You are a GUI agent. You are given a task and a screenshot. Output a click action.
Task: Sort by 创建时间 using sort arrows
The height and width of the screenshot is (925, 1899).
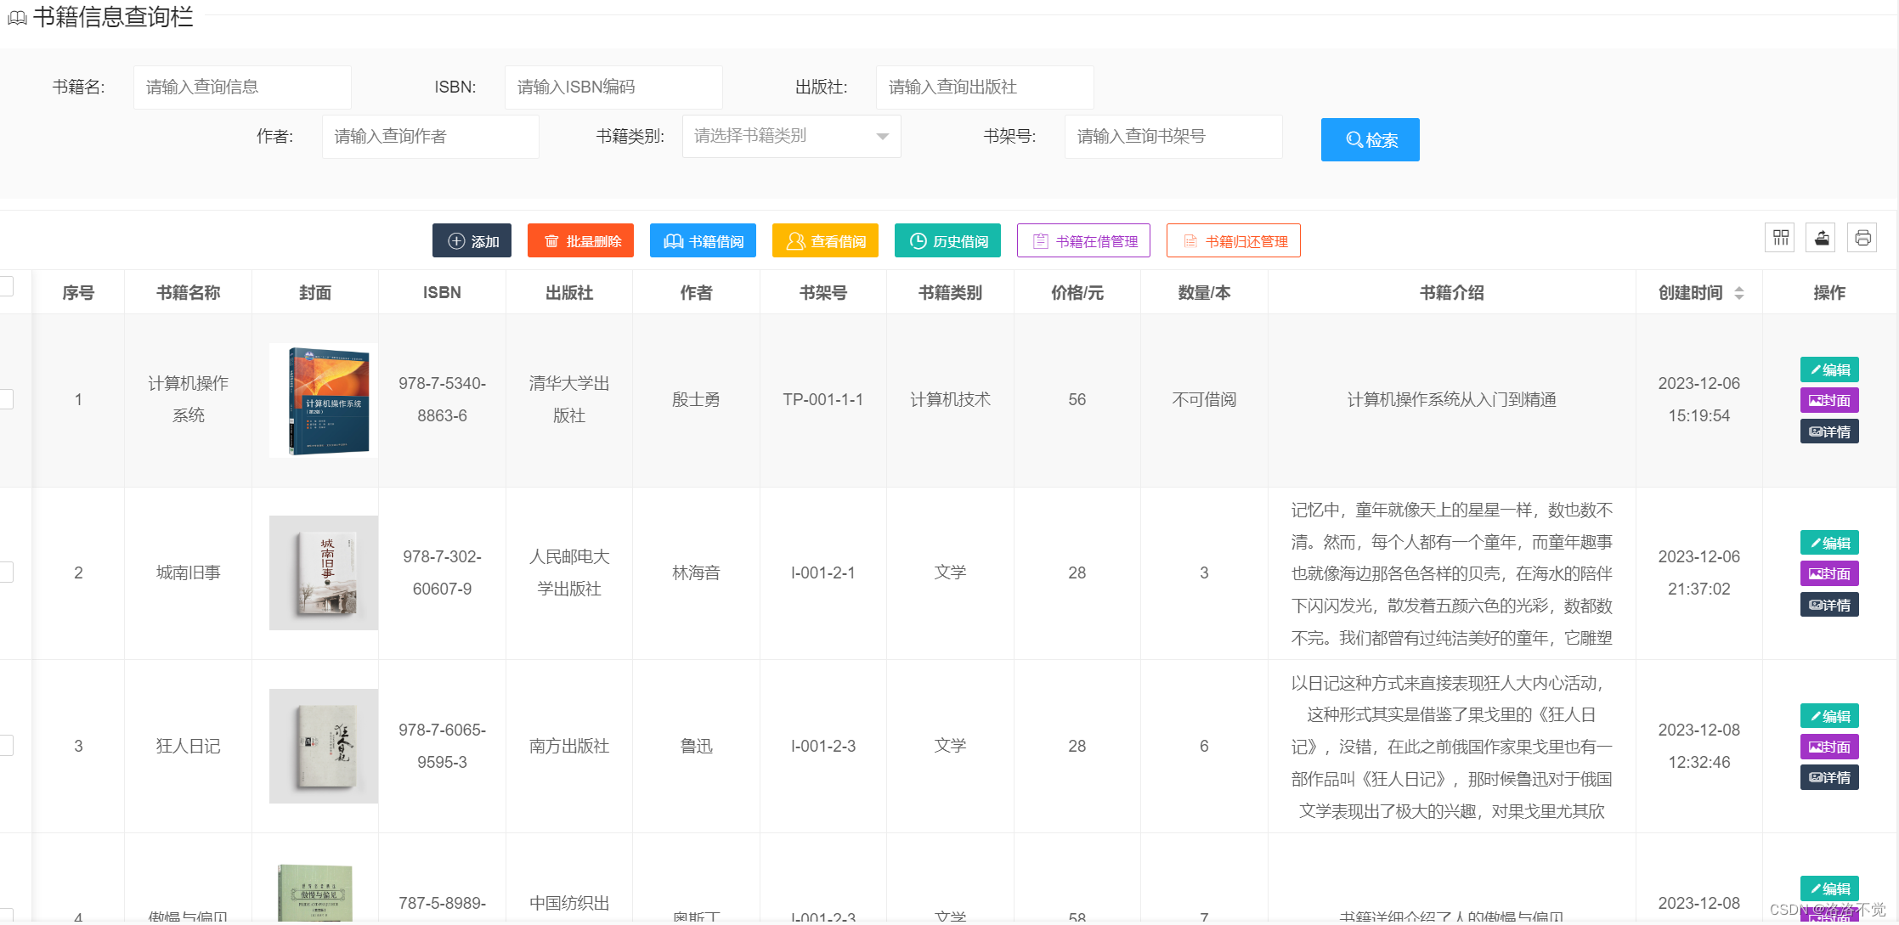[x=1739, y=292]
